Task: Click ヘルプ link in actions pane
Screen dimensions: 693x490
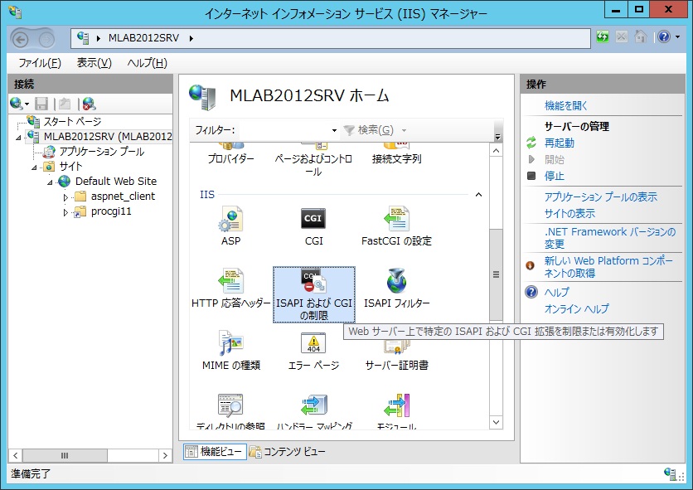Action: 556,293
